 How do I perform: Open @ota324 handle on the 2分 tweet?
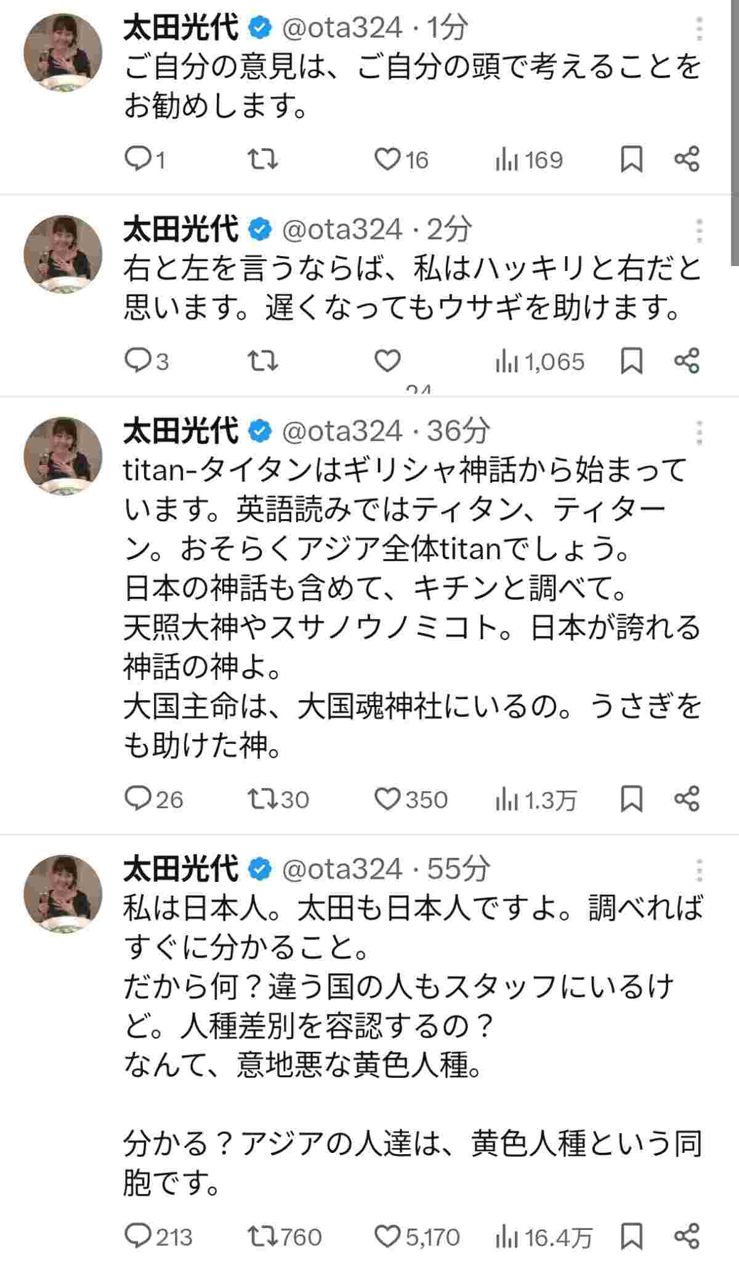click(x=342, y=230)
